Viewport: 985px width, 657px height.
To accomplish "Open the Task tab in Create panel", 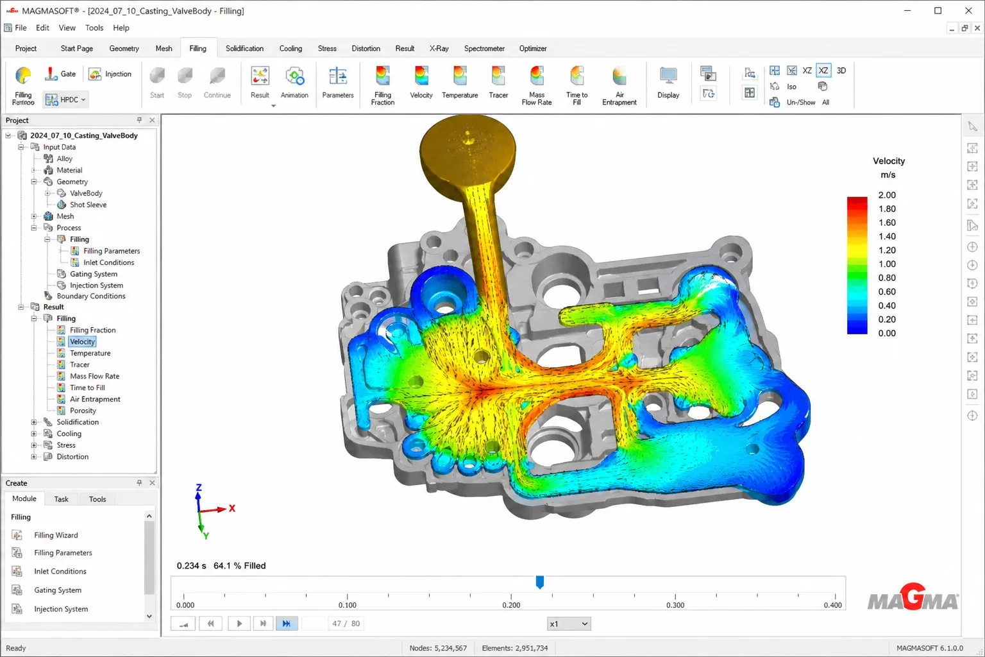I will click(61, 499).
